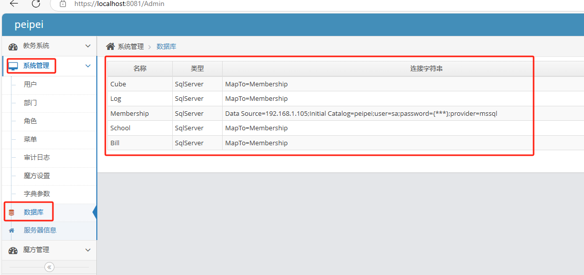Screen dimensions: 584x275
Task: Click SqlServer in the School row
Action: coord(189,128)
